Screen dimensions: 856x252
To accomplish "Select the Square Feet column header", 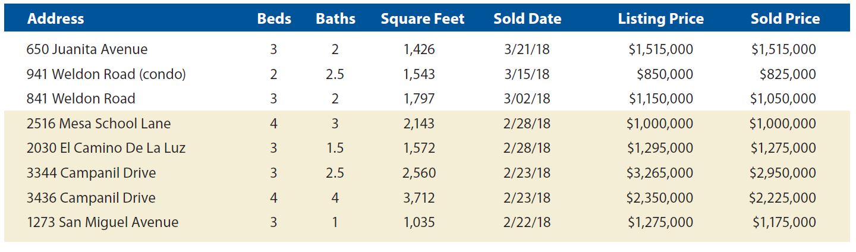I will click(x=422, y=19).
